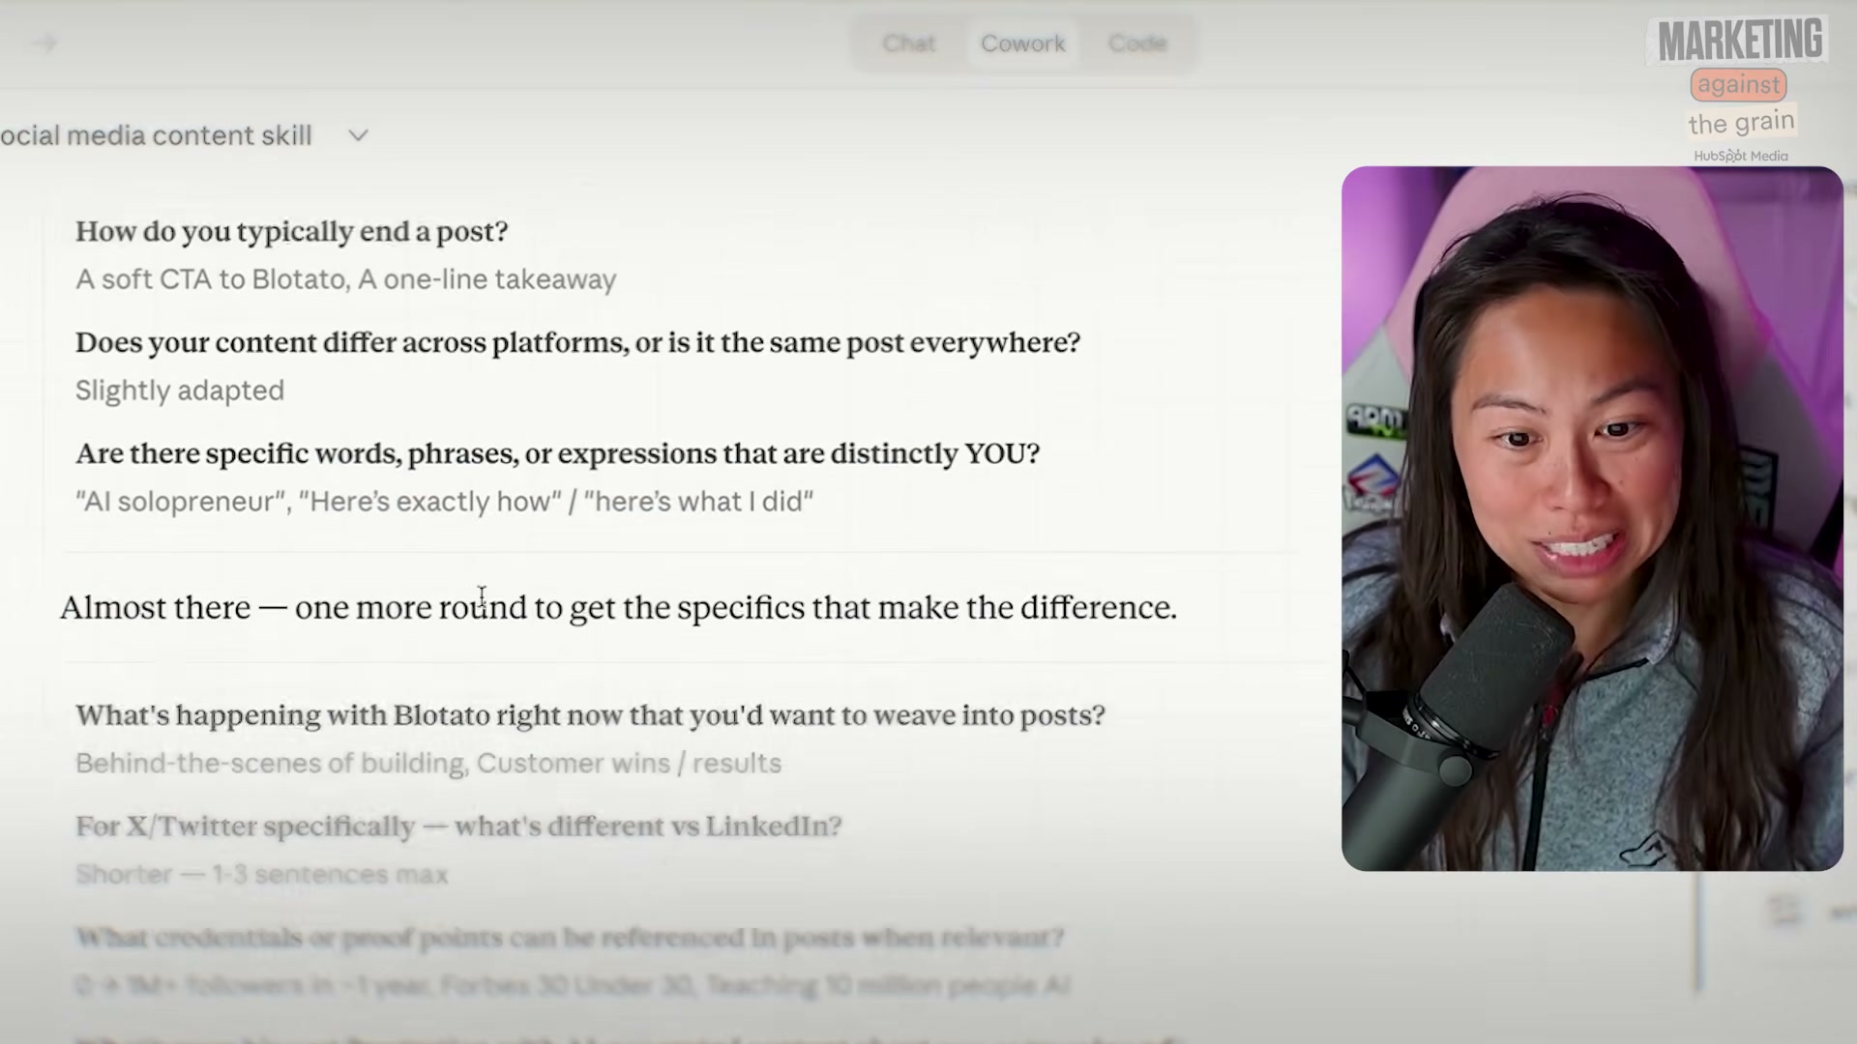Select the answer 'A soft CTA to Blotato, A one-line takeaway'
Viewport: 1857px width, 1044px height.
coord(345,279)
